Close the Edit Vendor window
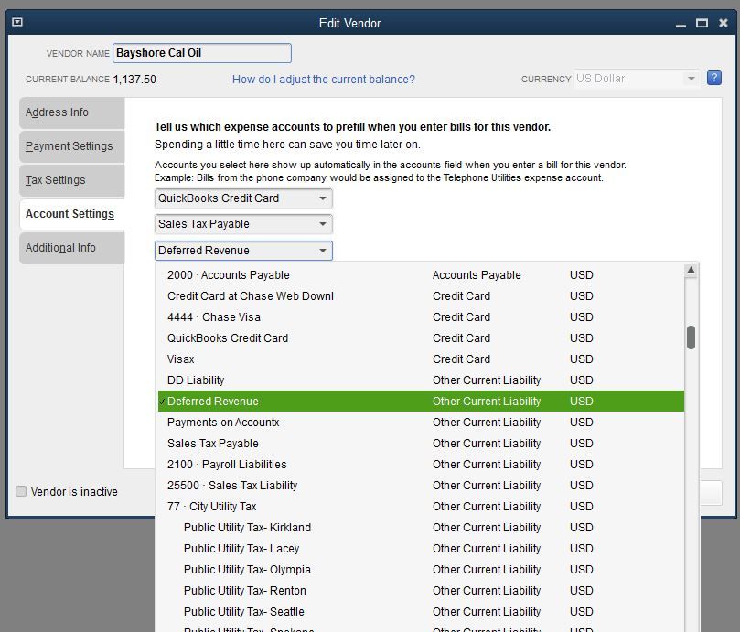Image resolution: width=740 pixels, height=632 pixels. tap(723, 23)
